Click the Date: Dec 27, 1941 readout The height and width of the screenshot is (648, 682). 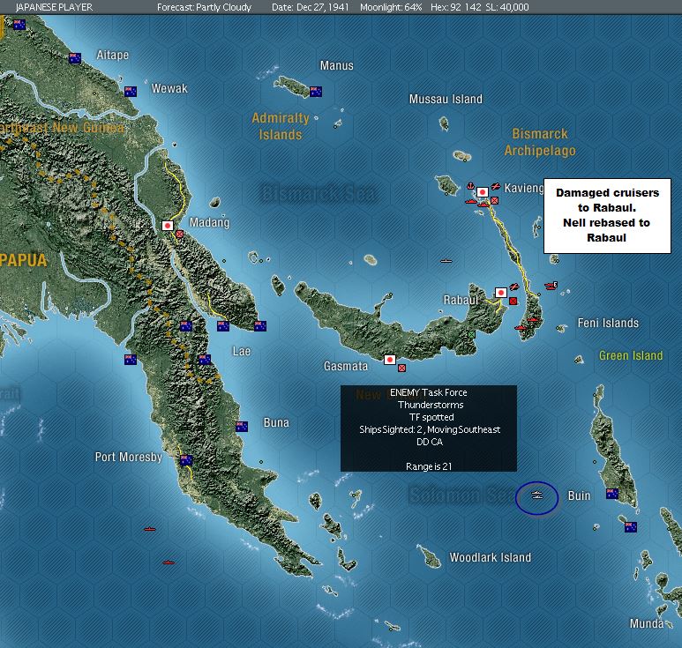310,7
